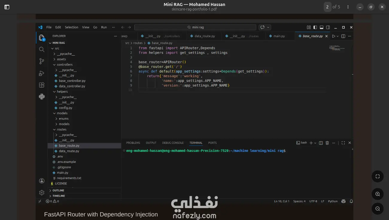Click the PDF page number field

pyautogui.click(x=328, y=7)
